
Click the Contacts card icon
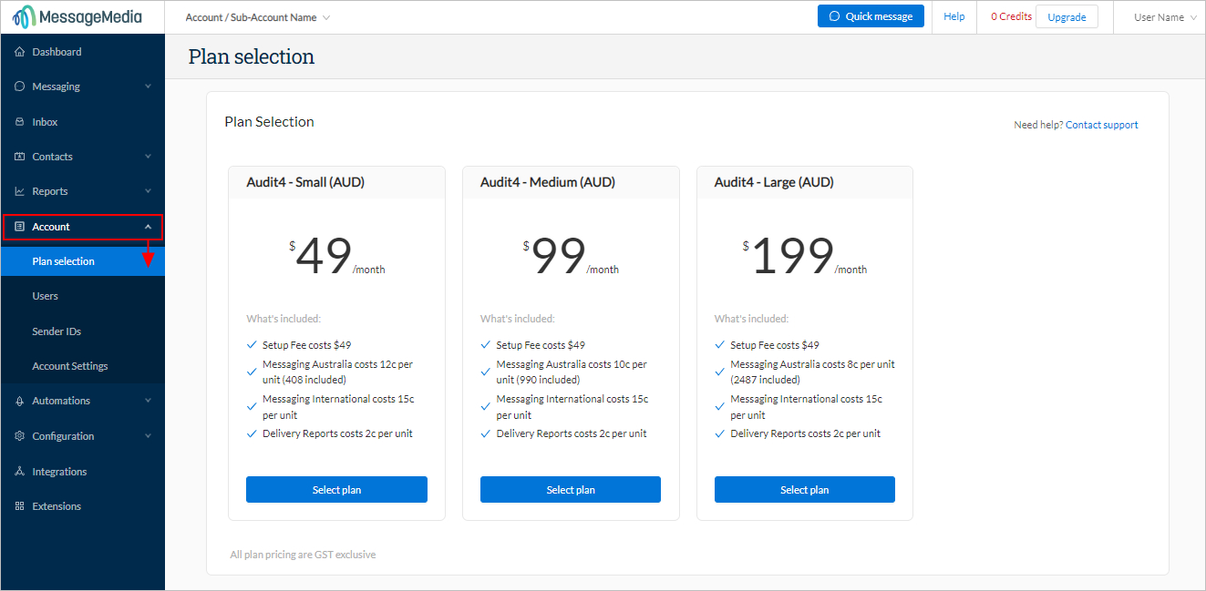(20, 157)
